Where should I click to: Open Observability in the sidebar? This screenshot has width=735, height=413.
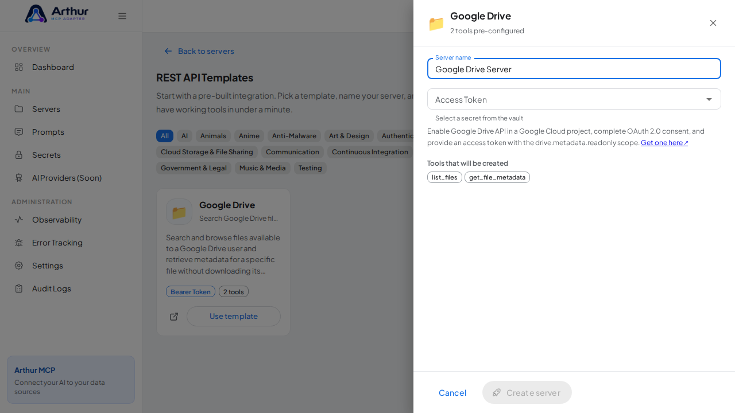coord(71,220)
